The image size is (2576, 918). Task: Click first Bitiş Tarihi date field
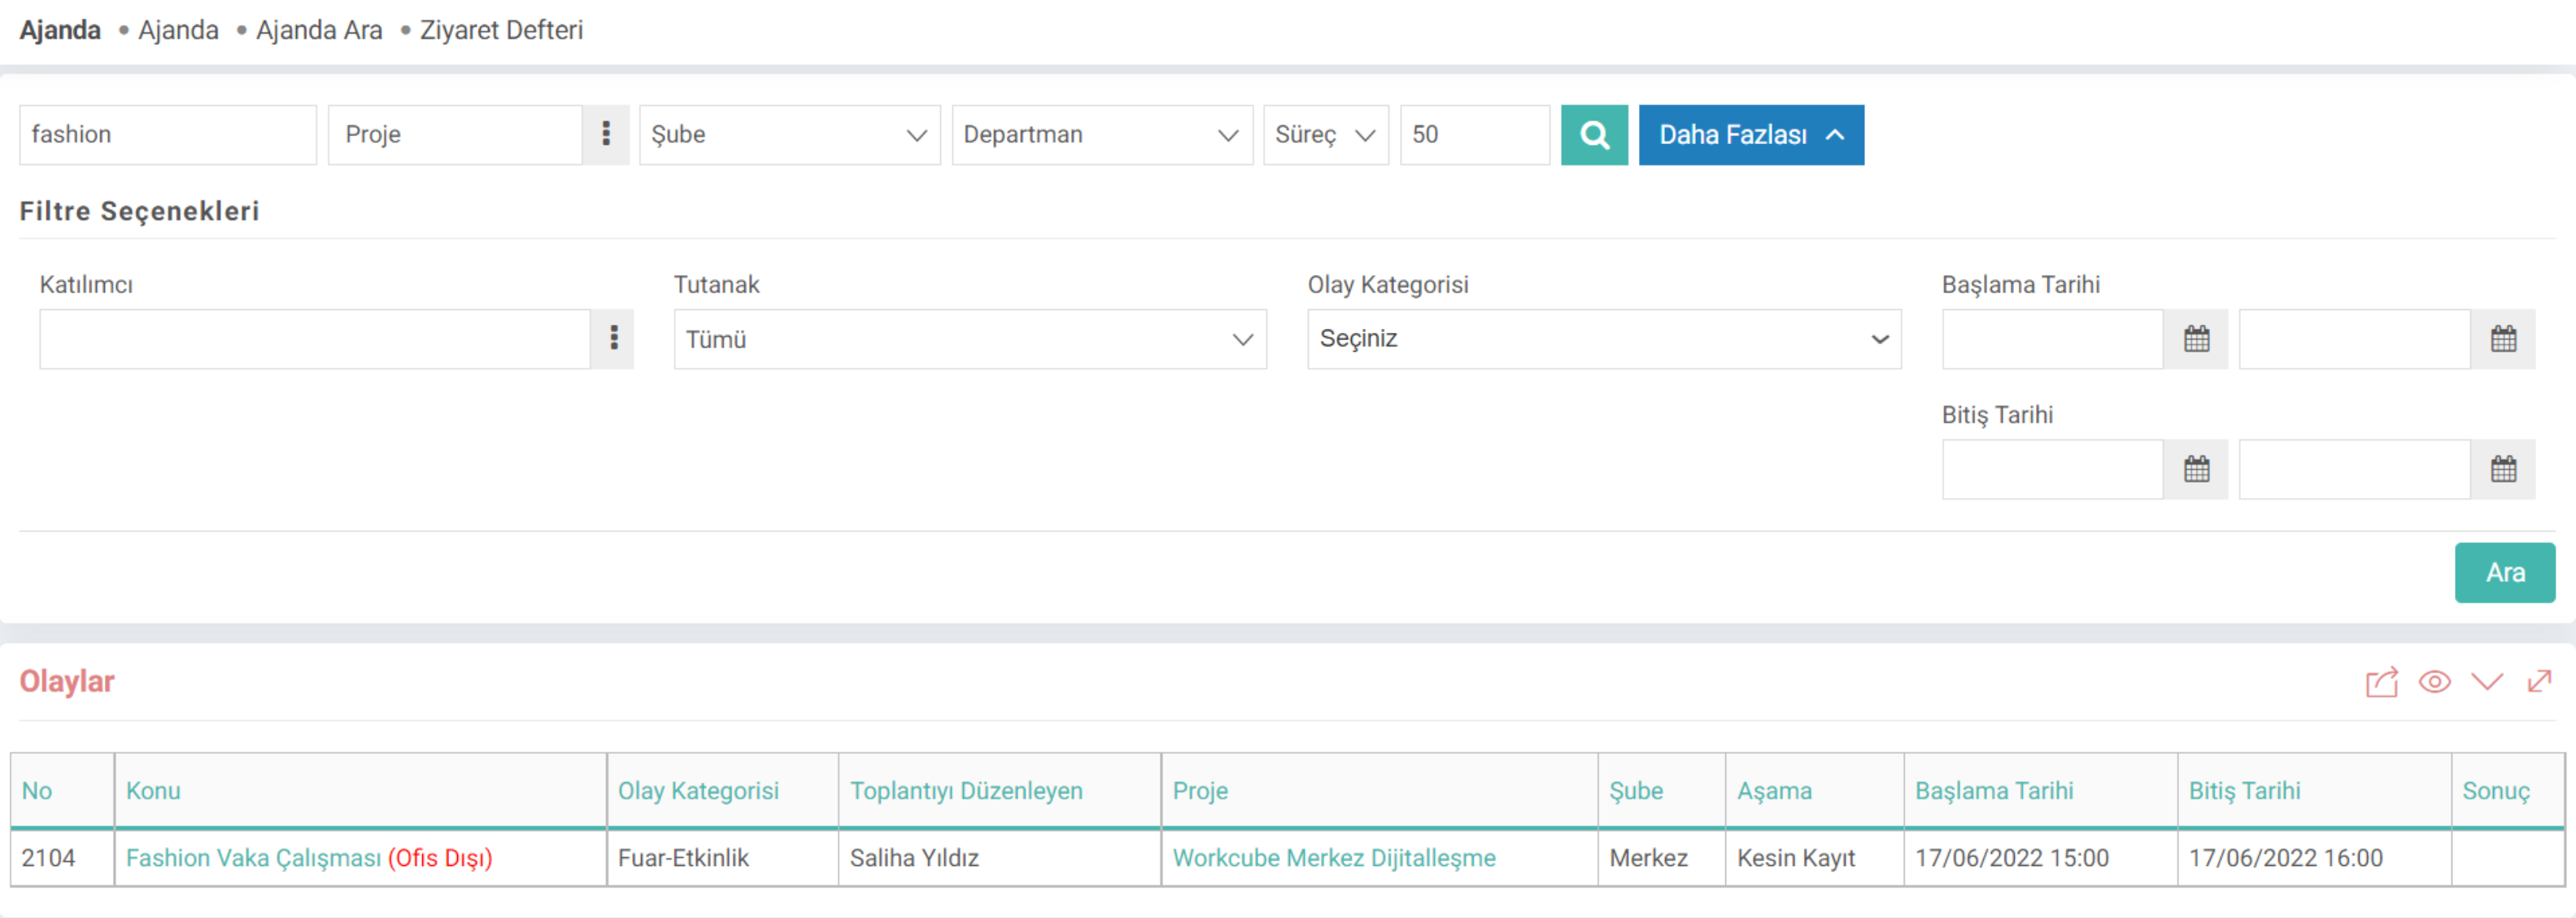click(x=2053, y=469)
